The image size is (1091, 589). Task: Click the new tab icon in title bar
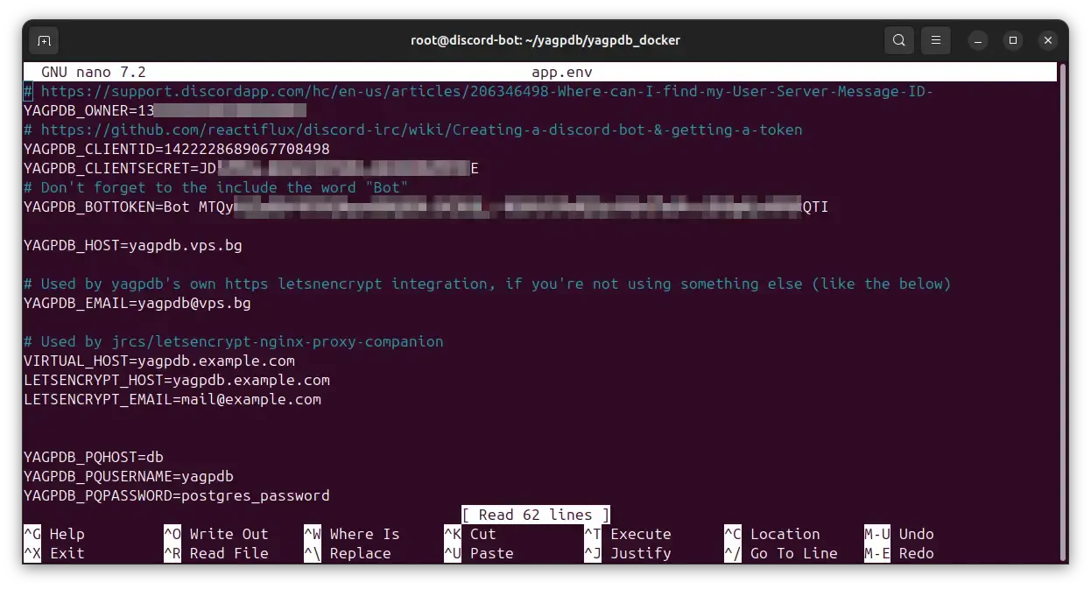coord(44,40)
